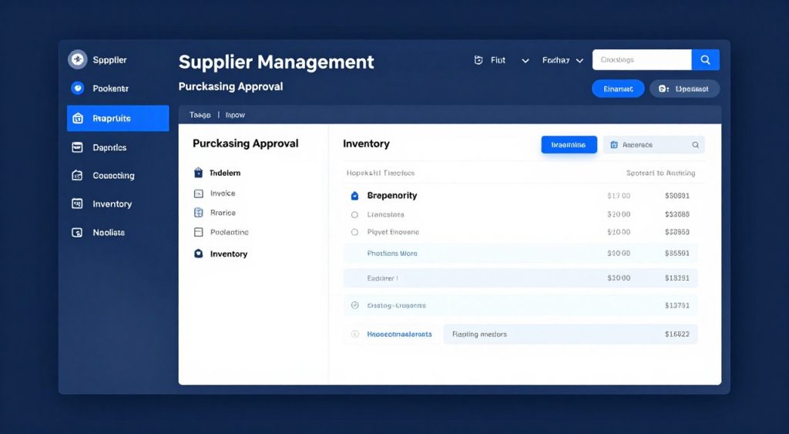Click the small magnifier in Aaceraca field
Screen dimensions: 789x434
click(696, 145)
